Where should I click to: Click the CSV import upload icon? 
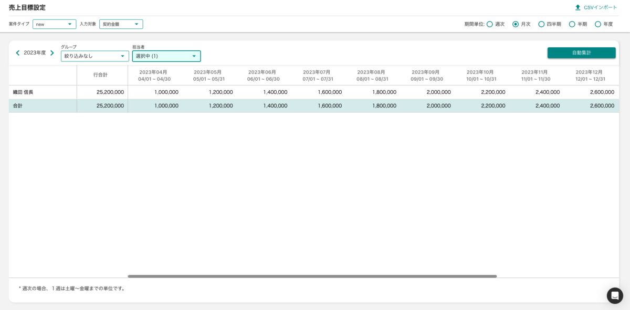point(577,7)
